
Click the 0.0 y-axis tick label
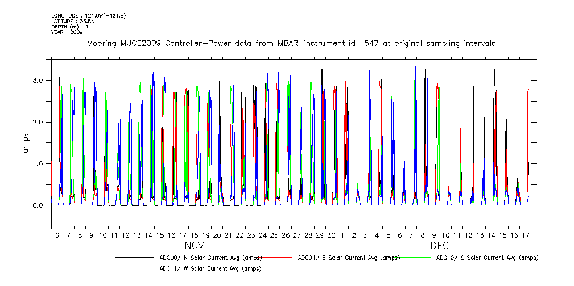click(x=38, y=205)
